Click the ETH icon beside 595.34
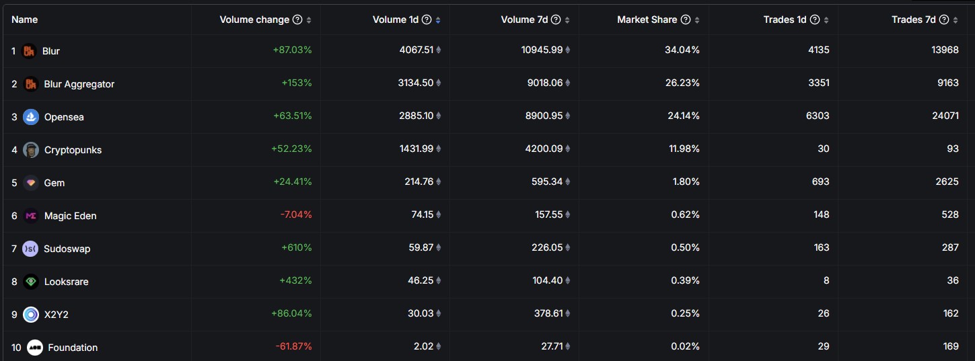The image size is (975, 361). [x=568, y=182]
